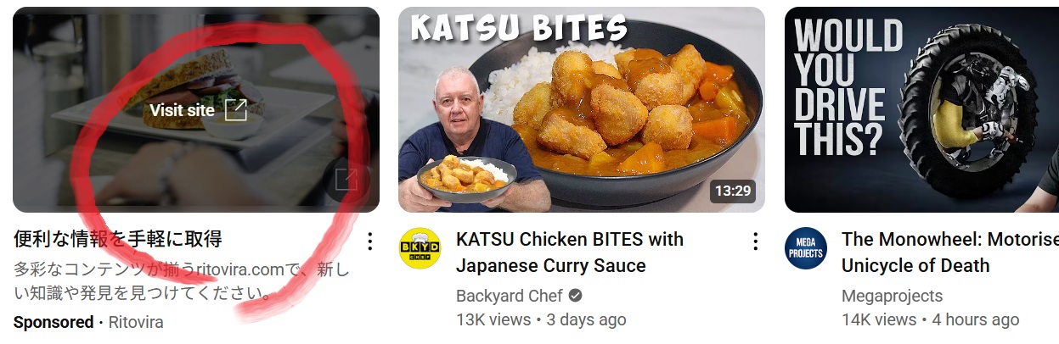Viewport: 1059px width, 344px height.
Task: Click the verified badge next to Backyard Chef
Action: [575, 296]
